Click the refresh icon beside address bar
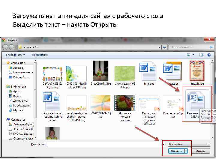The width and height of the screenshot is (216, 162). (164, 47)
